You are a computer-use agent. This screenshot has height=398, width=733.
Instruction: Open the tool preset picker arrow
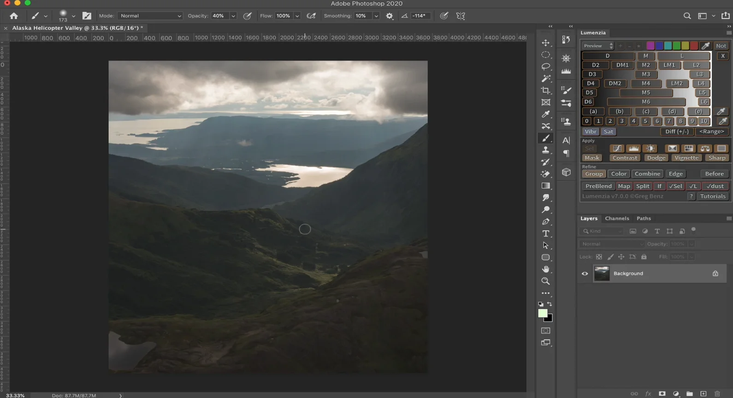(x=46, y=16)
